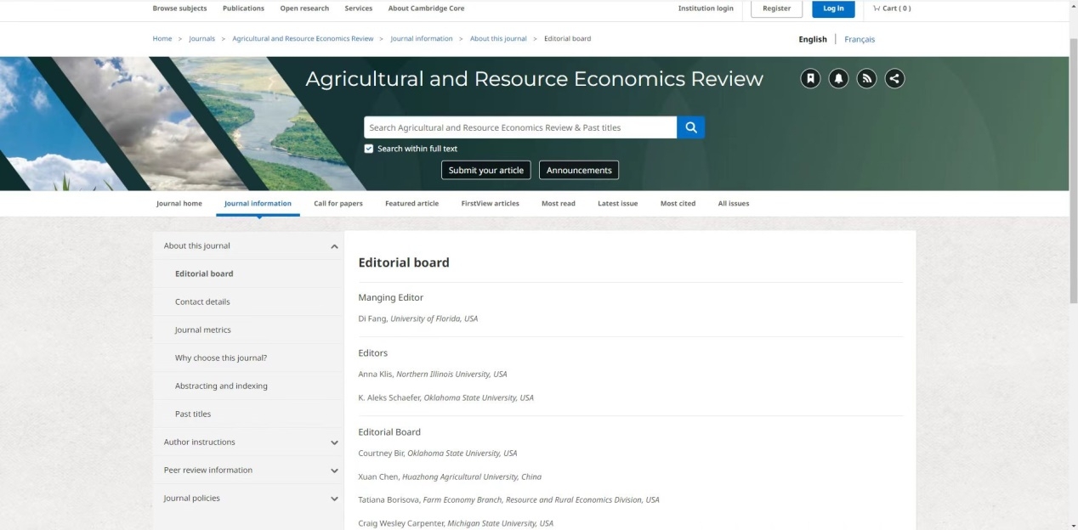This screenshot has height=530, width=1078.
Task: Open the RSS feed icon
Action: pos(866,79)
